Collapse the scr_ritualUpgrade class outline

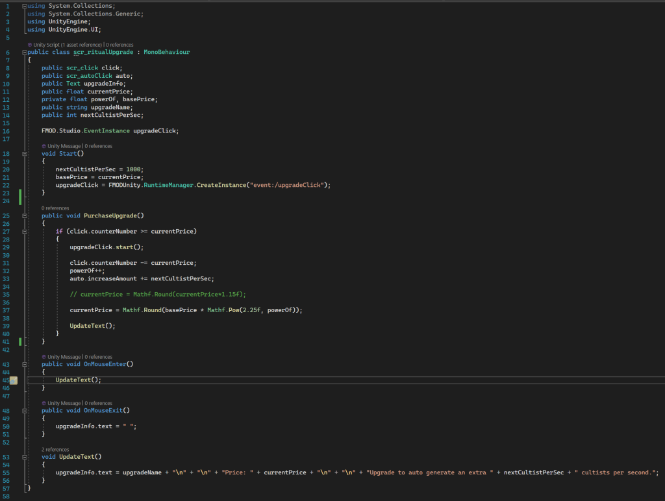point(25,53)
